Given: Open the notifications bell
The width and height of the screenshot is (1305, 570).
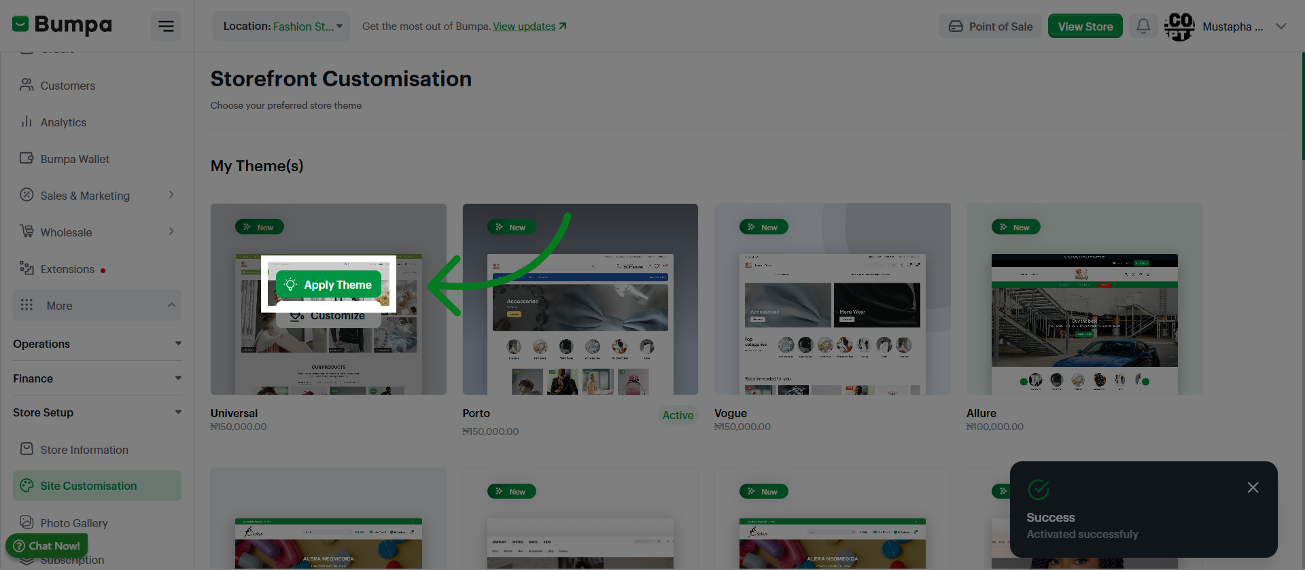Looking at the screenshot, I should [x=1143, y=26].
